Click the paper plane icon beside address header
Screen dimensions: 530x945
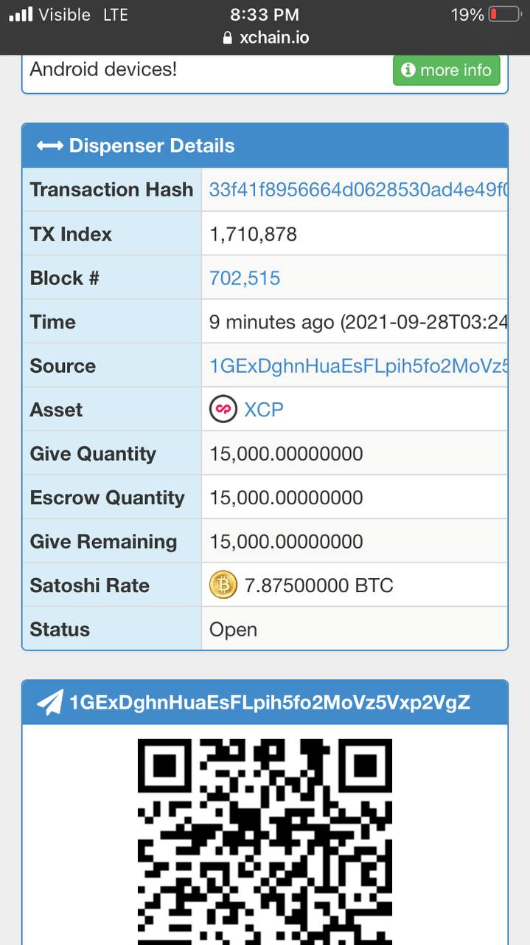(50, 702)
